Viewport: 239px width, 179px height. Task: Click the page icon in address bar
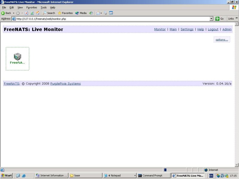(x=14, y=19)
